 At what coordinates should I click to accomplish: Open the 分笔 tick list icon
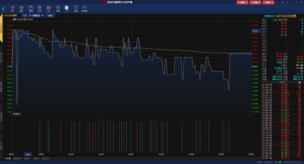coord(58,9)
